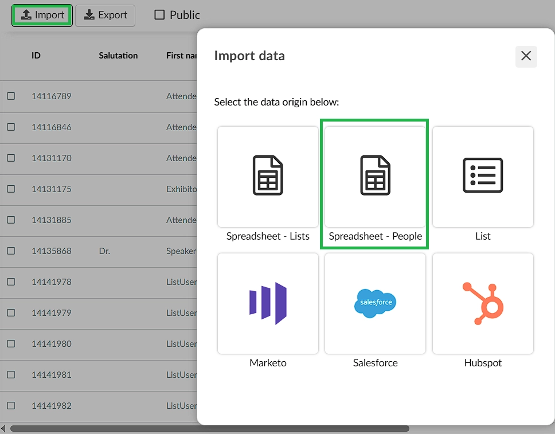Click the ID value 14141980
Image resolution: width=555 pixels, height=434 pixels.
[52, 344]
